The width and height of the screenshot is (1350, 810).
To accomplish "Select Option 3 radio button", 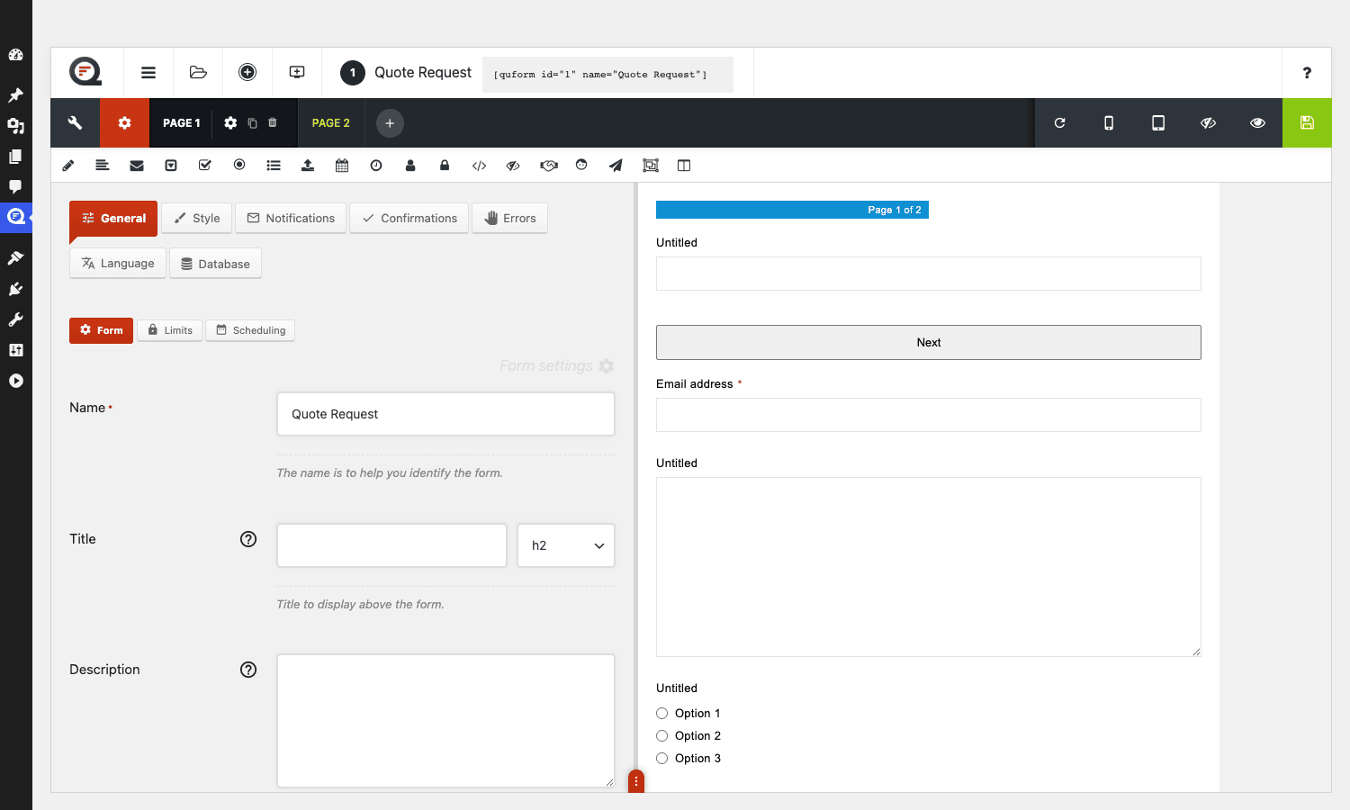I will click(662, 759).
